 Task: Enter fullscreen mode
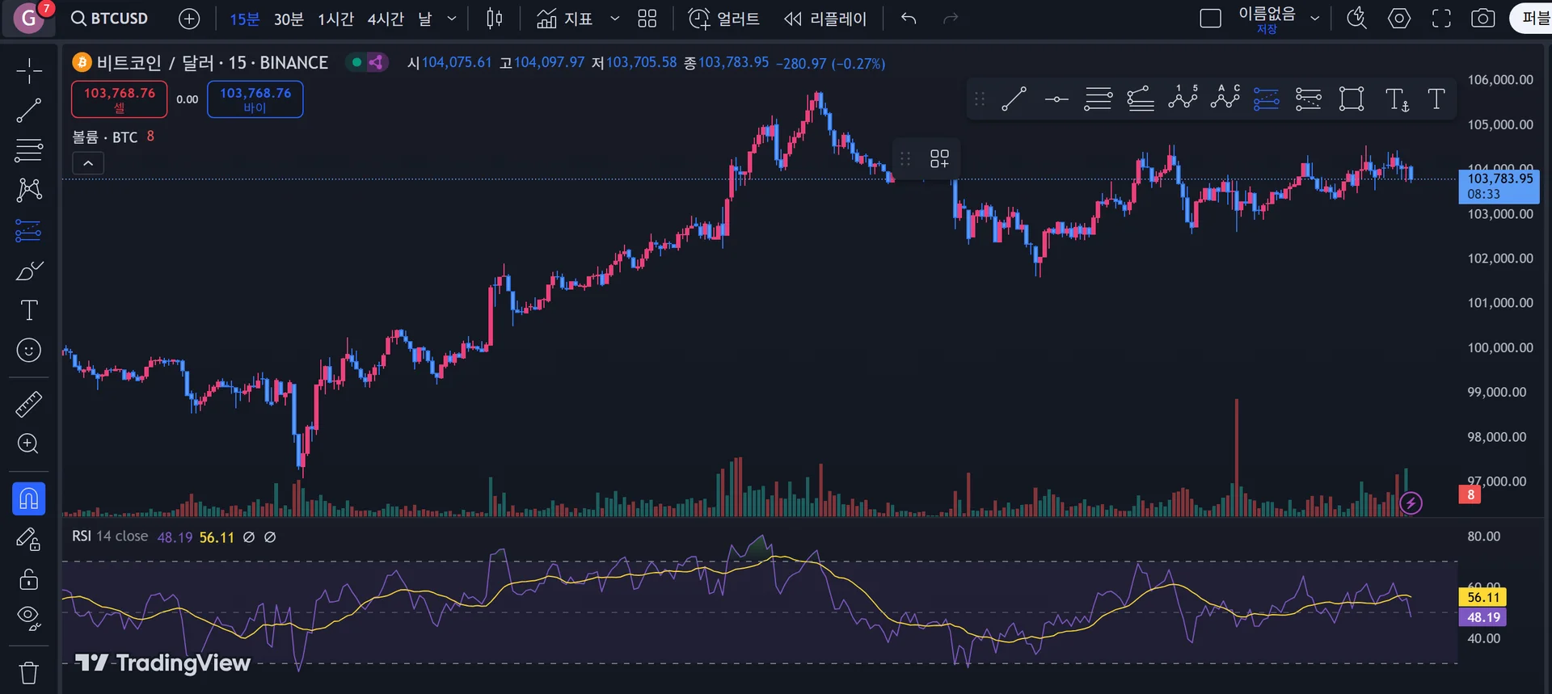pyautogui.click(x=1441, y=19)
